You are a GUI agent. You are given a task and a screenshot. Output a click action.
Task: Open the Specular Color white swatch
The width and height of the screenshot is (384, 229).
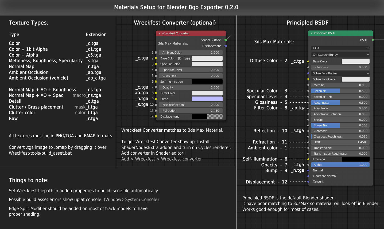pyautogui.click(x=207, y=64)
